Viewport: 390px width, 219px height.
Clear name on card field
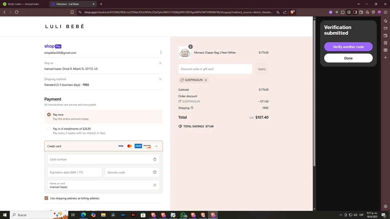155,185
